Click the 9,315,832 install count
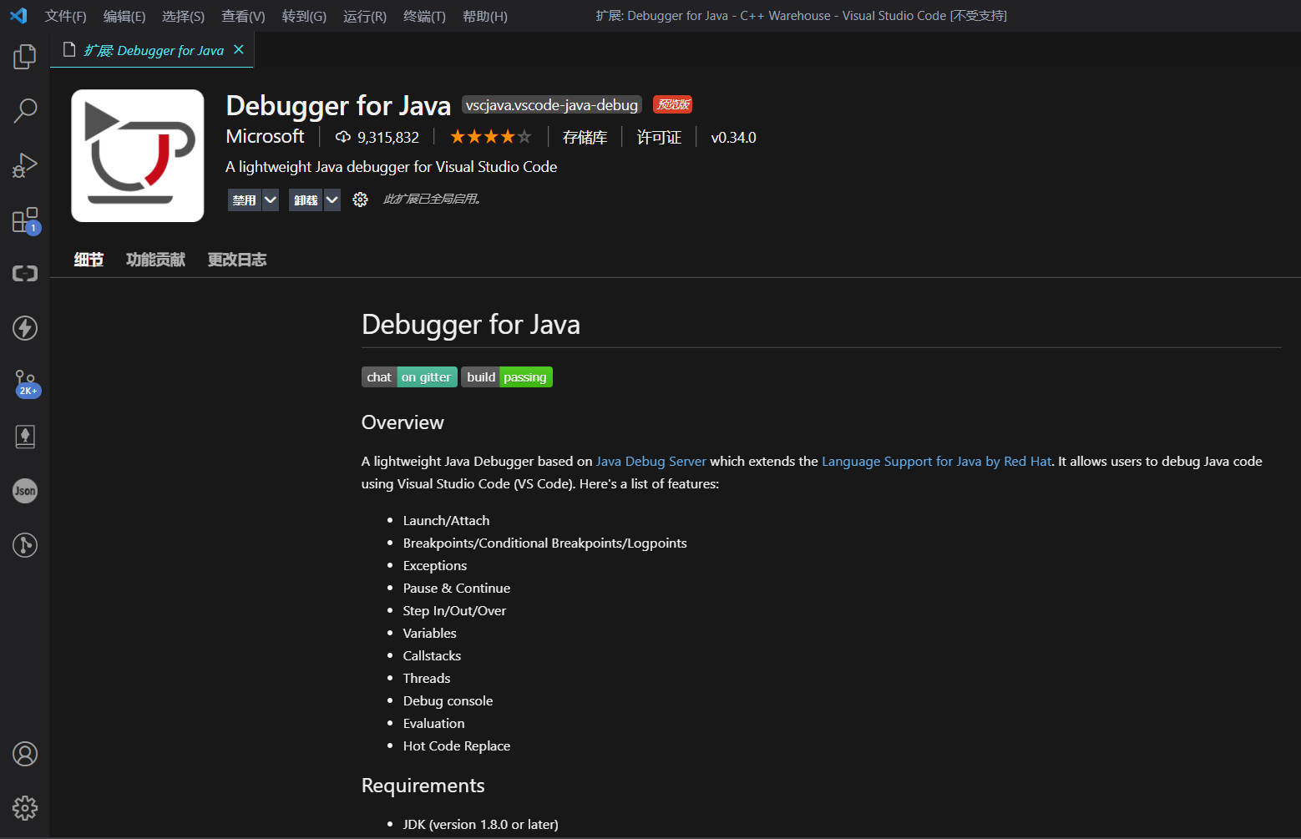 point(388,138)
